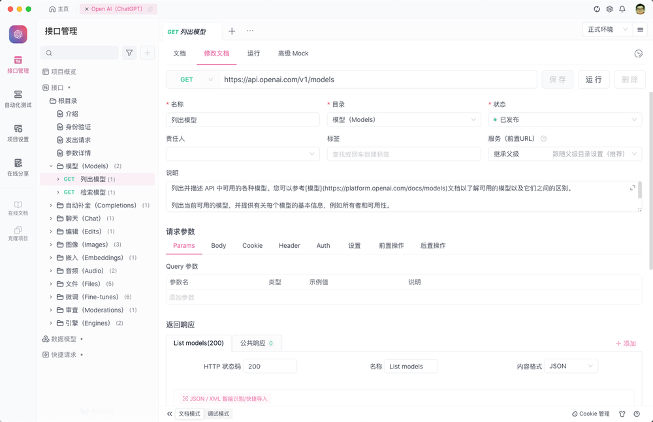Image resolution: width=653 pixels, height=422 pixels.
Task: Enable 调试模式 in the status bar
Action: [219, 414]
